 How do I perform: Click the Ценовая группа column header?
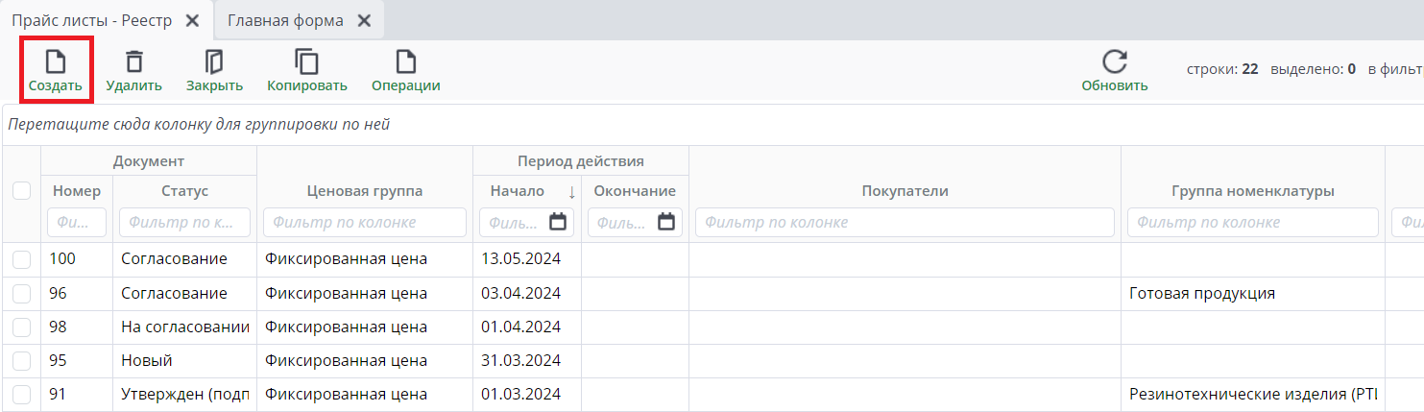365,191
